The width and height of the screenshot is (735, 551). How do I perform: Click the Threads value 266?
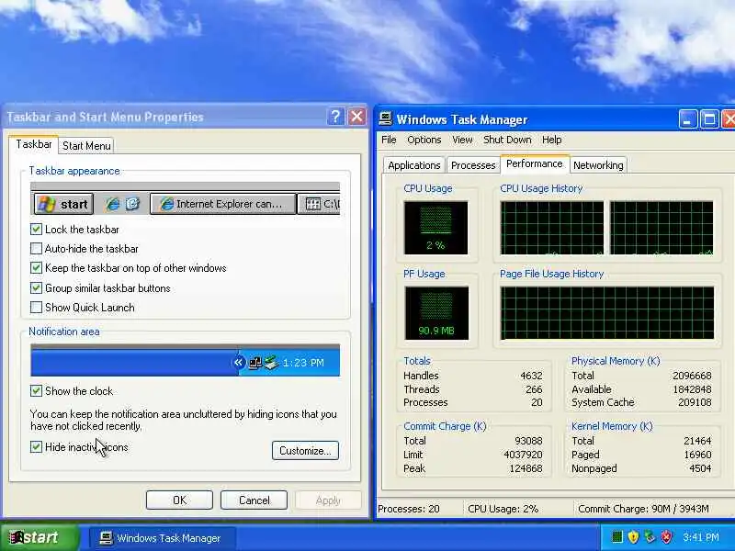[534, 389]
